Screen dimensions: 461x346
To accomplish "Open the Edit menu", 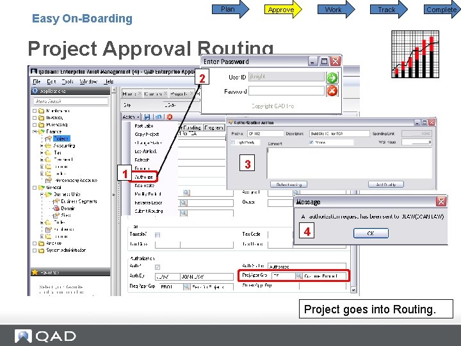I will click(x=51, y=81).
